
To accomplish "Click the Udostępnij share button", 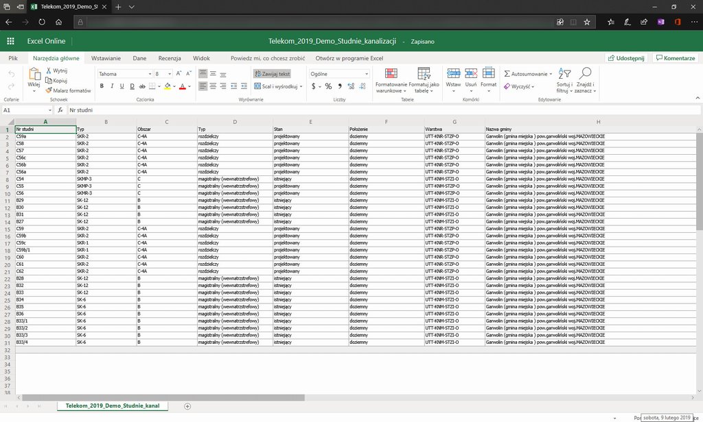I will [625, 58].
